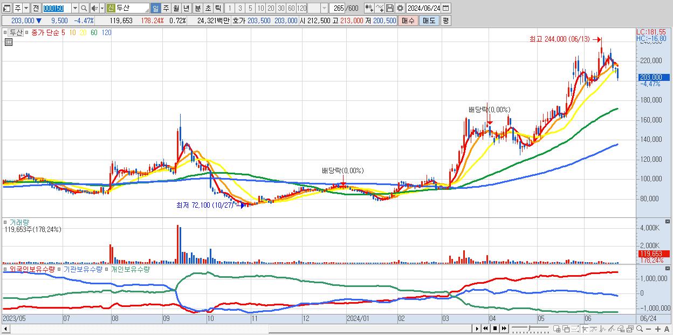Viewport: 673px width, 335px height.
Task: Select the 틱 tick chart period
Action: pyautogui.click(x=218, y=8)
